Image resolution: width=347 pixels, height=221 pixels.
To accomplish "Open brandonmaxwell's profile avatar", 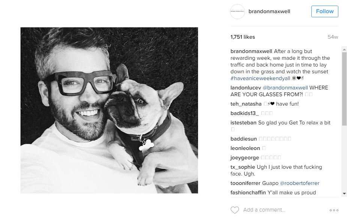I will point(237,11).
